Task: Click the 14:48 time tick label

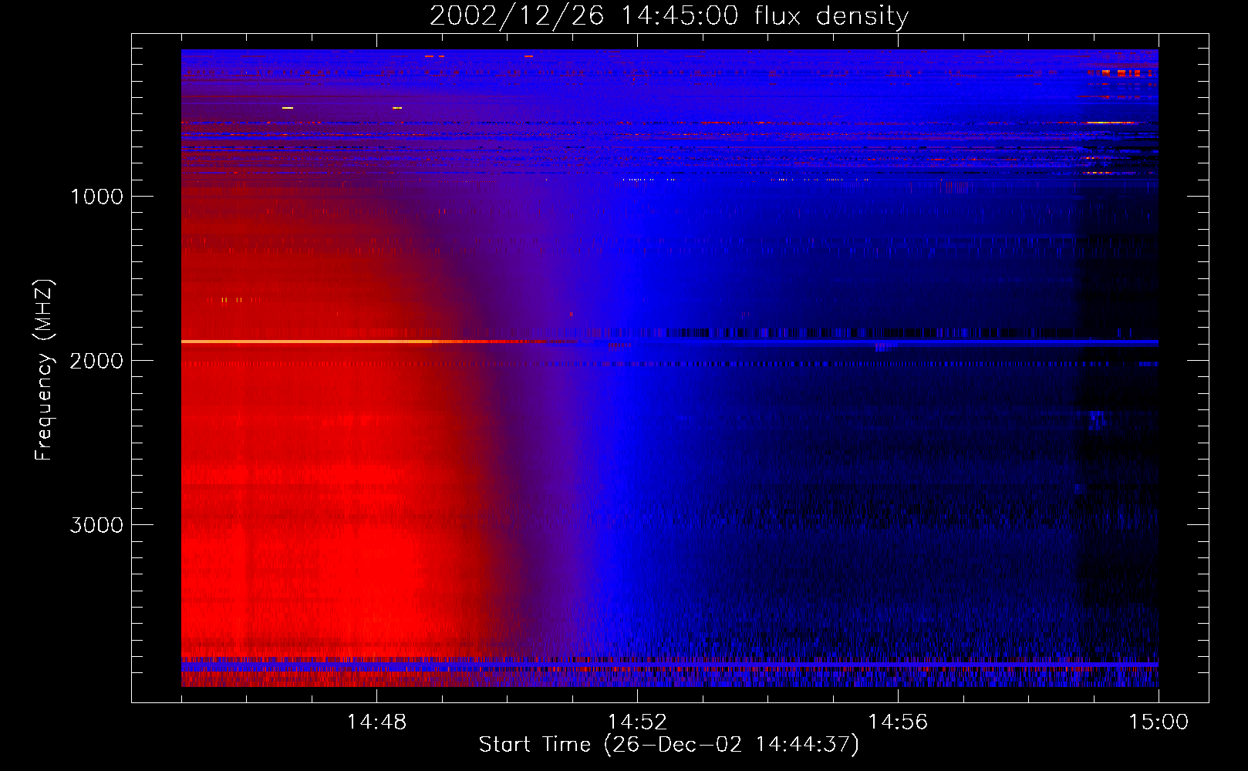Action: [x=376, y=722]
